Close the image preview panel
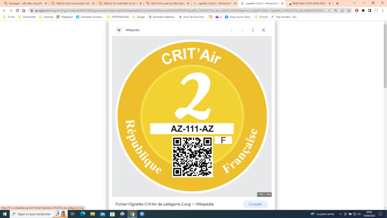 click(x=263, y=30)
